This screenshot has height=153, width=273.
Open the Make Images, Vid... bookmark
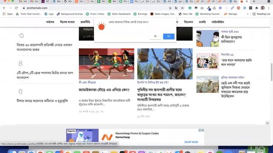163,14
